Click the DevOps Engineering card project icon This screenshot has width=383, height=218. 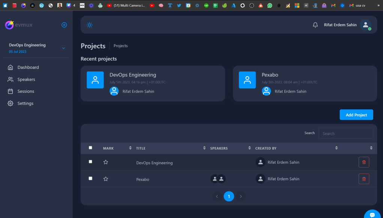[x=95, y=80]
